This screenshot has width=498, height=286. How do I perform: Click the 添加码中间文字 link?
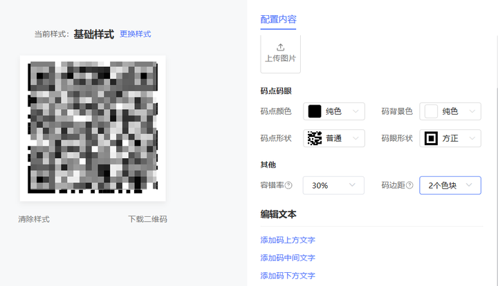pyautogui.click(x=288, y=258)
